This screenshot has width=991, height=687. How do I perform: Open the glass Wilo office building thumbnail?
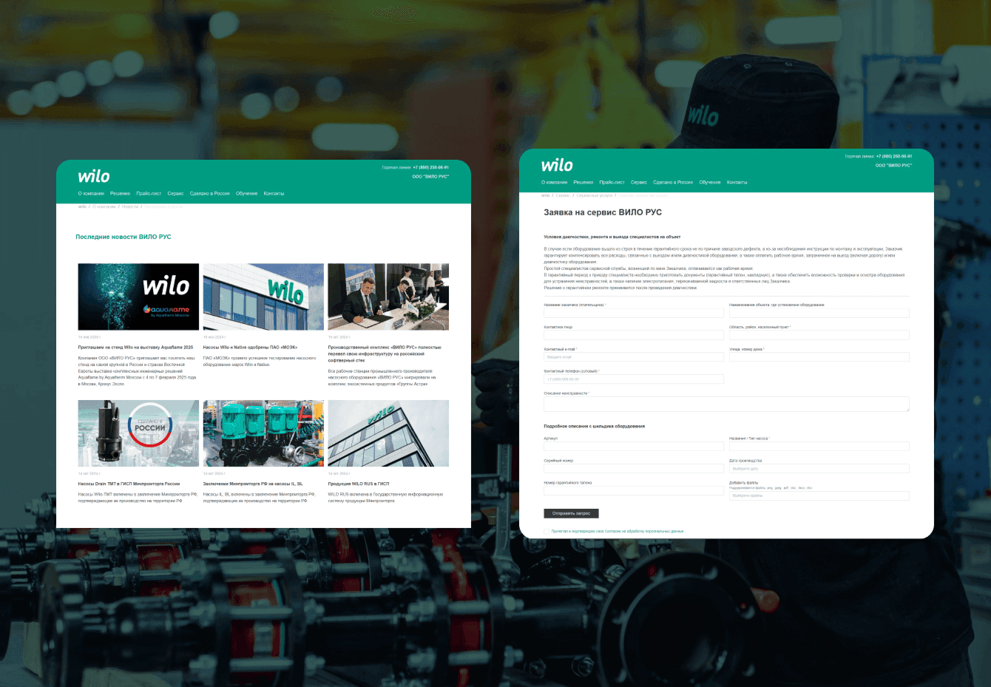point(388,433)
